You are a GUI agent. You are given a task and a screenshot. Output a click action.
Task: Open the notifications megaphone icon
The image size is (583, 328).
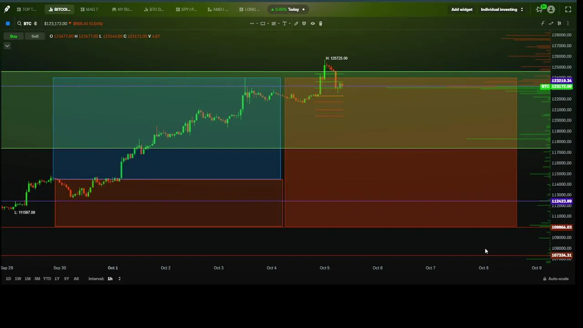coord(540,9)
